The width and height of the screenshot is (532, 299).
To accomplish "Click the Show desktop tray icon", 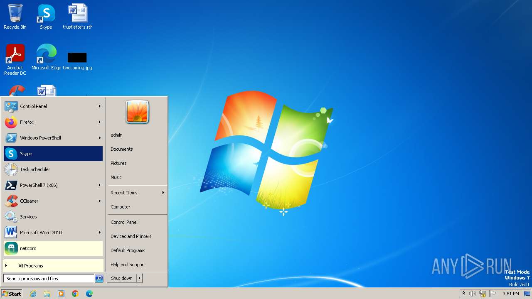I will (x=527, y=294).
